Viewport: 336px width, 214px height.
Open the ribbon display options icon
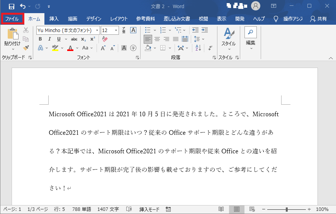[274, 6]
